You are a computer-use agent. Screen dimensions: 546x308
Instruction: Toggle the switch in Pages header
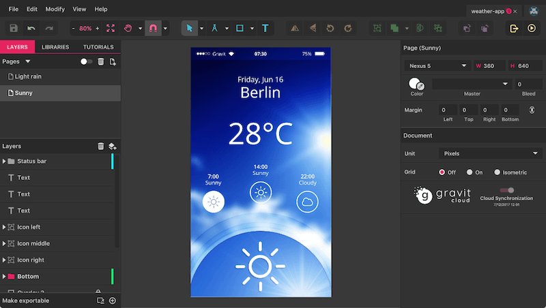click(86, 61)
